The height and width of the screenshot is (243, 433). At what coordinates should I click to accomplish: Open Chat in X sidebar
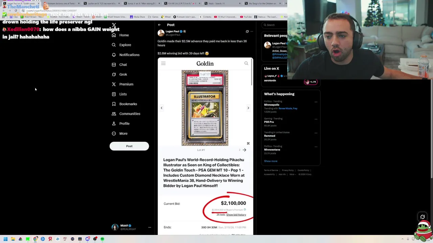tap(119, 64)
